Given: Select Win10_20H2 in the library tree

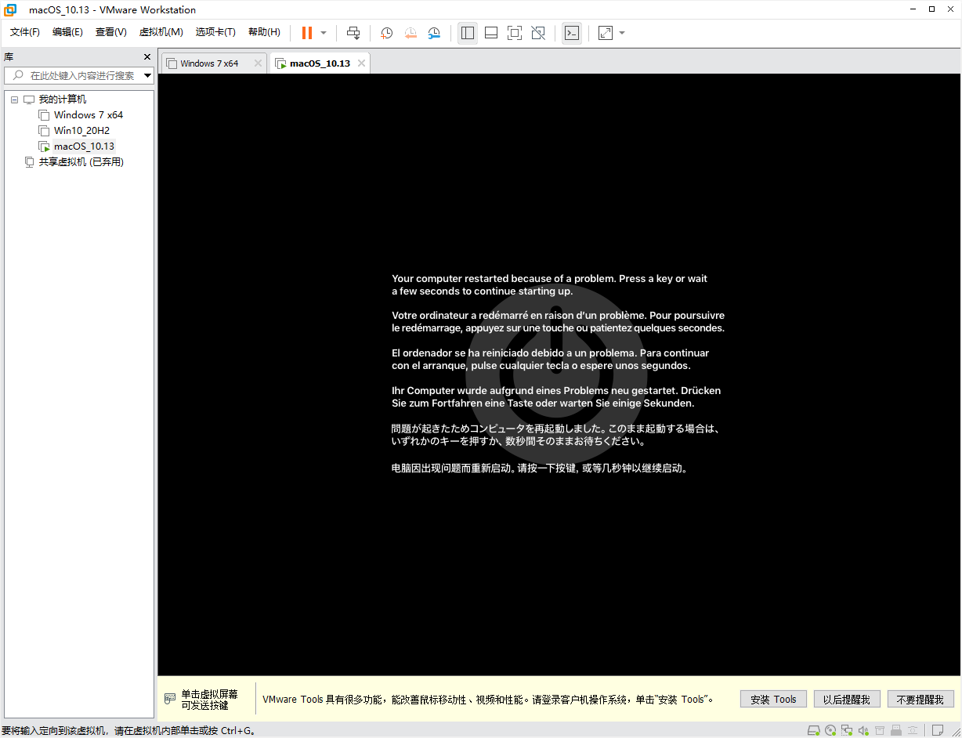Looking at the screenshot, I should (x=81, y=131).
